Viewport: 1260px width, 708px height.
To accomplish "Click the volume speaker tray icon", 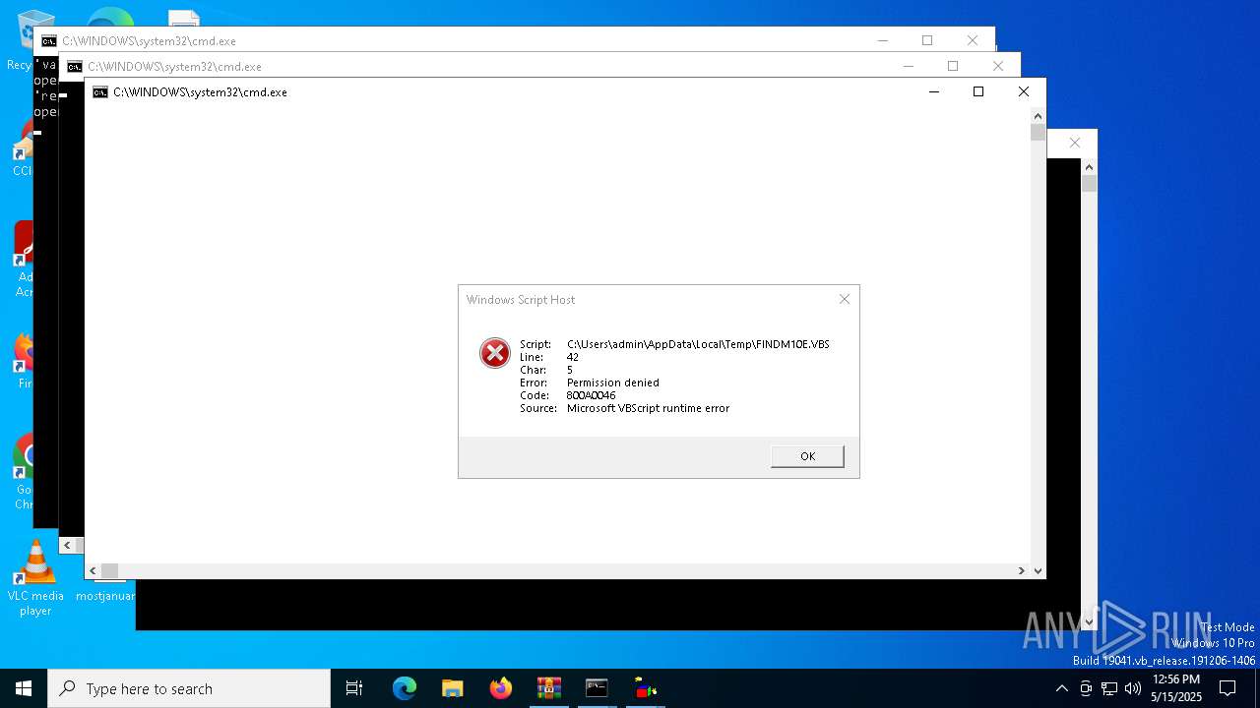I will tap(1133, 688).
